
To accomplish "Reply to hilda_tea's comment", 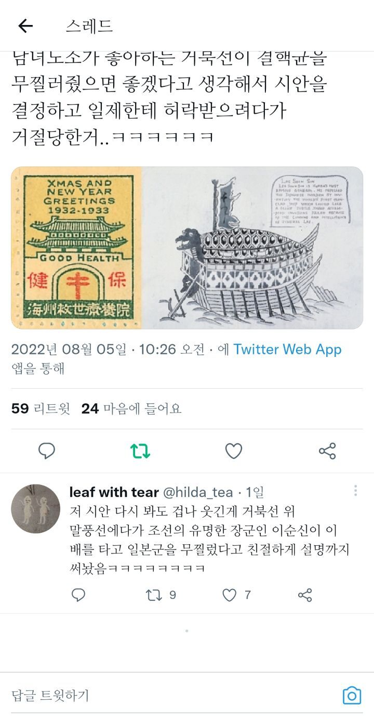I will [78, 595].
